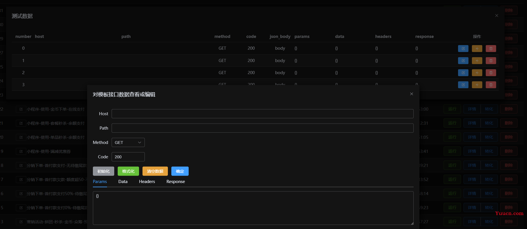
Task: Click edit icon for 分销下单-首付款欠款-额度超50
Action: click(x=21, y=180)
